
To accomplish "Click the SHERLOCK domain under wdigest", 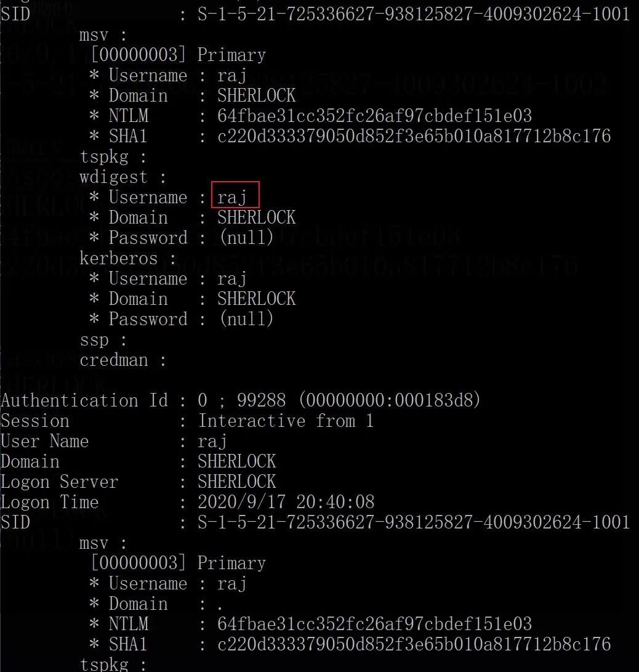I will coord(256,217).
